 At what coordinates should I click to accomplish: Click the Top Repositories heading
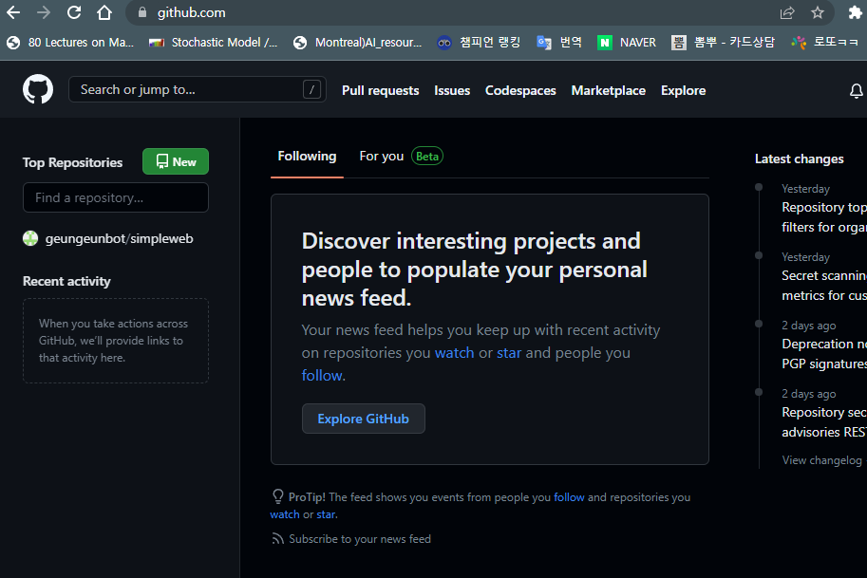72,162
